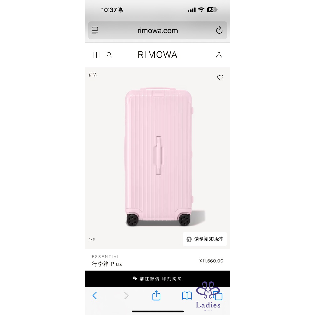Go back with Safari back arrow
Viewport: 315px width, 315px height.
click(x=94, y=295)
